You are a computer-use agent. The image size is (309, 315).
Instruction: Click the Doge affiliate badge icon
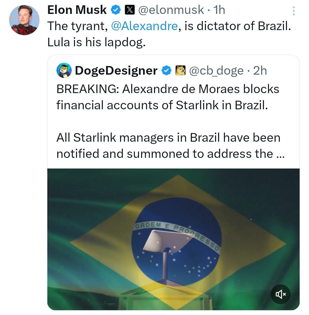(x=180, y=70)
